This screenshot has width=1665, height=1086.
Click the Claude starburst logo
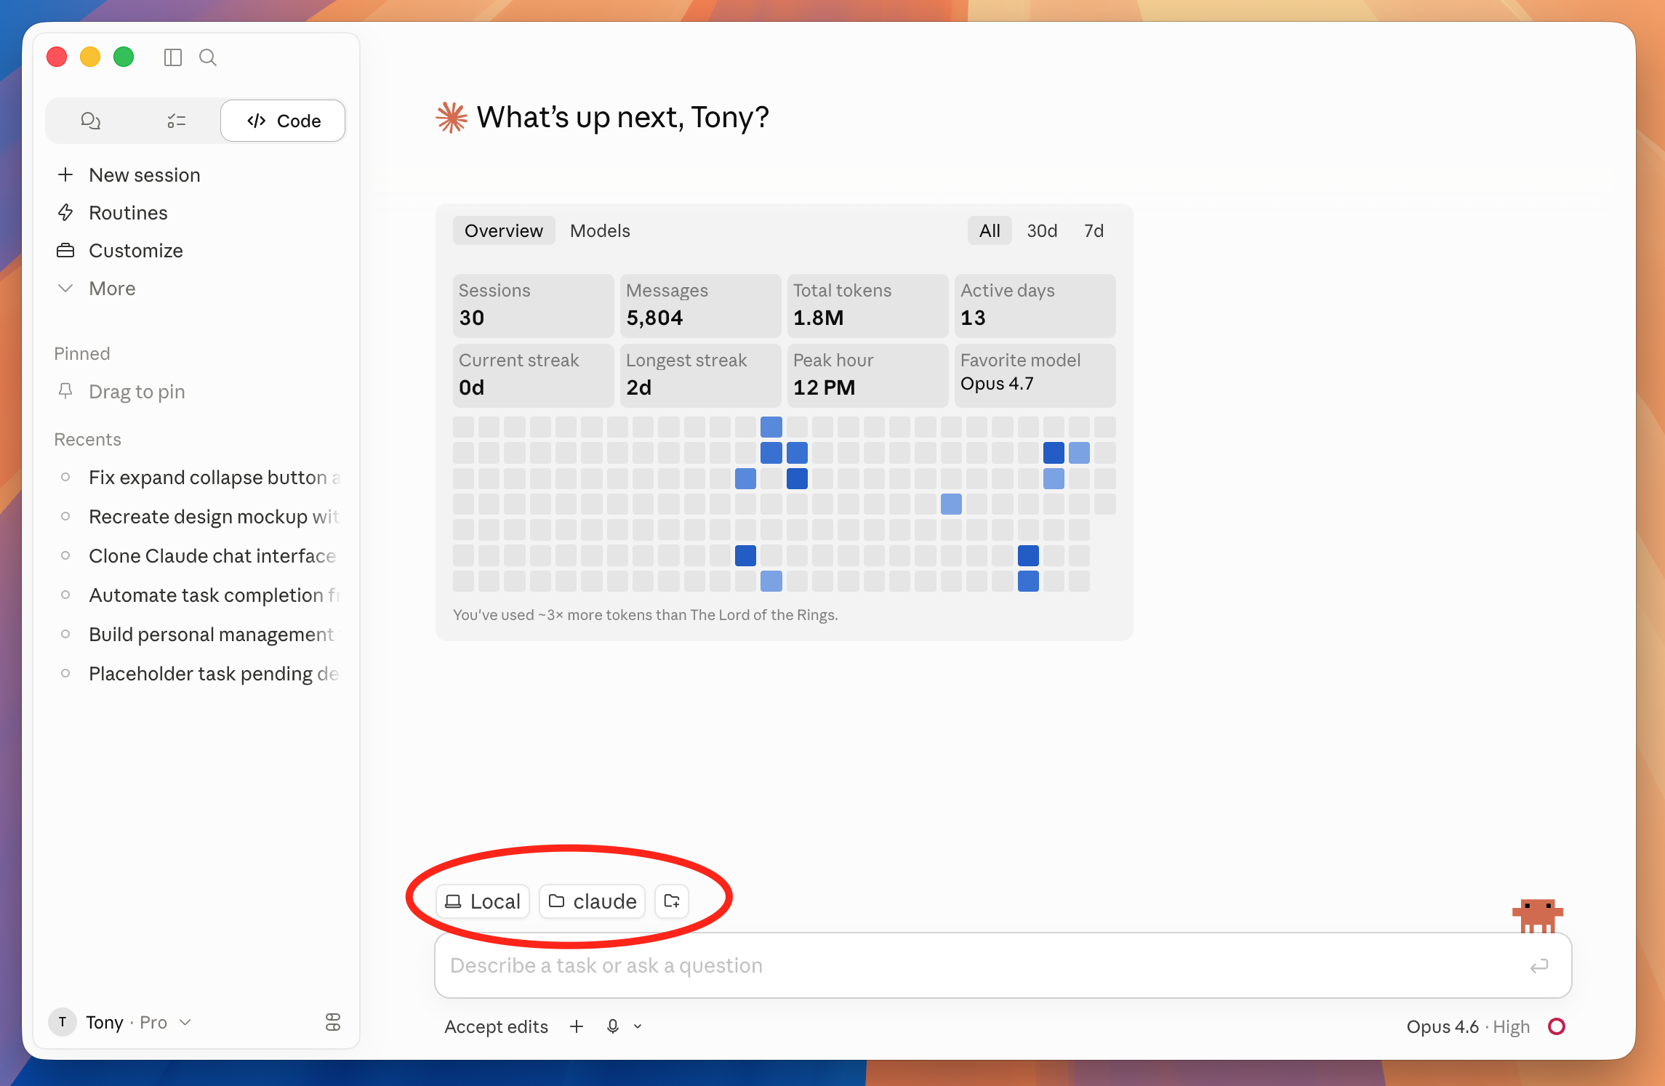(452, 118)
